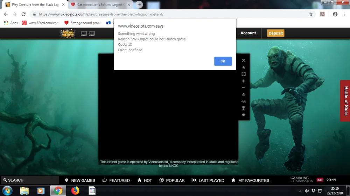Close the Casinomeister's Forum tab
The image size is (350, 196).
pyautogui.click(x=129, y=5)
